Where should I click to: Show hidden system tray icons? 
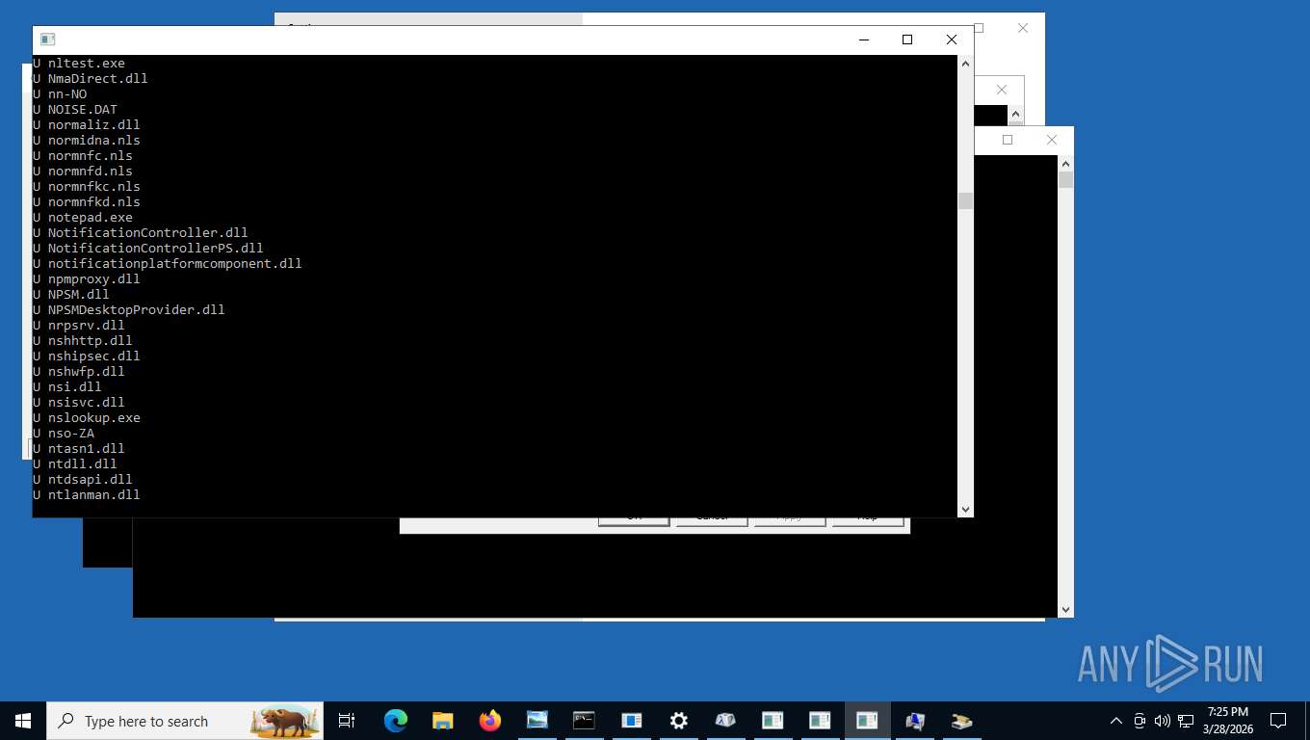point(1115,721)
